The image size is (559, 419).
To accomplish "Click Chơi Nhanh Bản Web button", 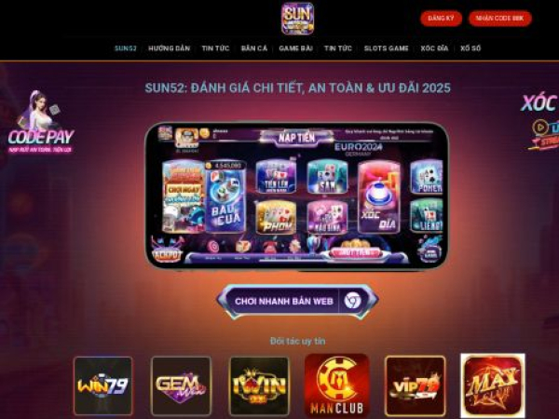I will (x=297, y=301).
